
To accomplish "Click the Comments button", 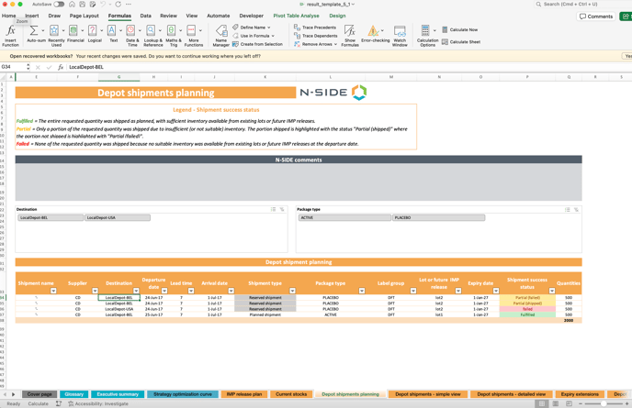I will [x=596, y=17].
